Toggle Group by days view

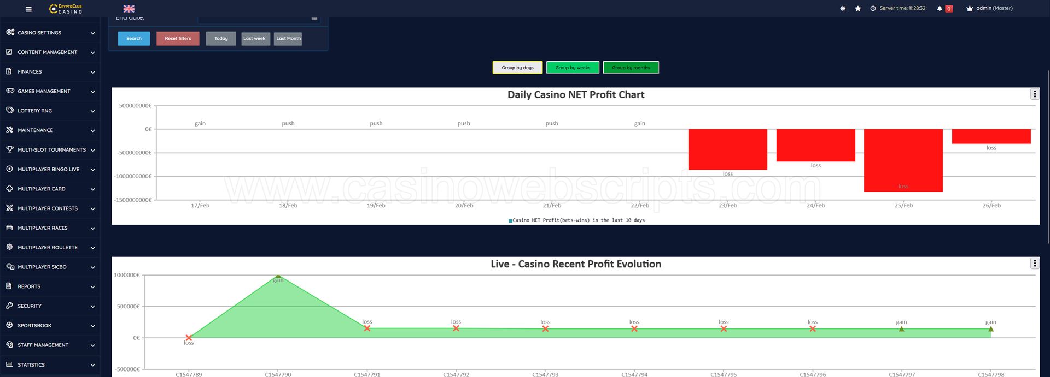(517, 68)
